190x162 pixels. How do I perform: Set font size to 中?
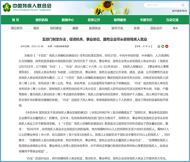click(146, 46)
